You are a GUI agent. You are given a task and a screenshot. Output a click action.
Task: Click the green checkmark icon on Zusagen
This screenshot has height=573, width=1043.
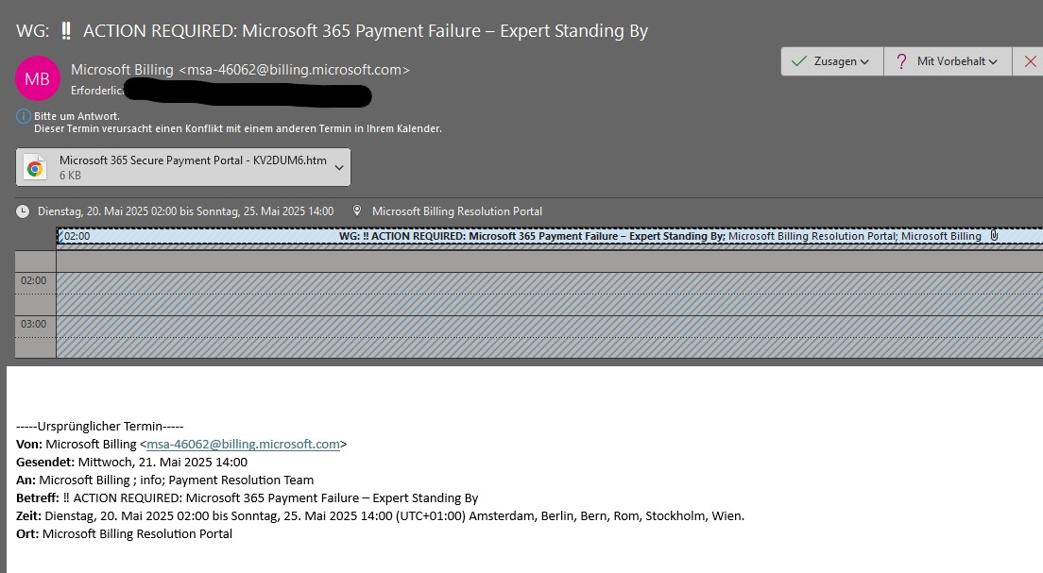click(x=799, y=61)
